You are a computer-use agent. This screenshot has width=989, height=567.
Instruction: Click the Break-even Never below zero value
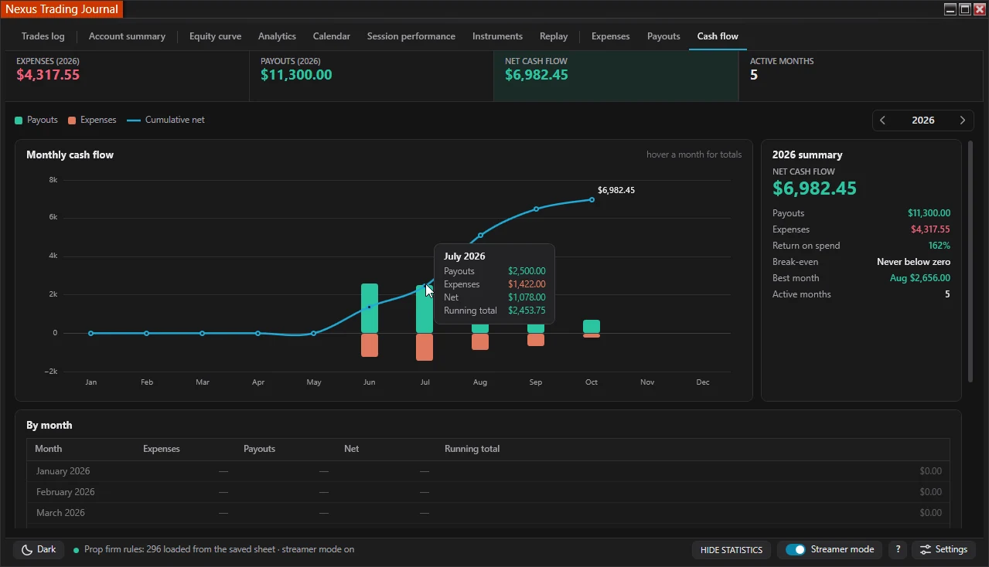pyautogui.click(x=913, y=262)
